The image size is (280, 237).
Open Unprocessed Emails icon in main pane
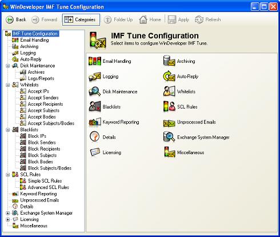tap(169, 123)
